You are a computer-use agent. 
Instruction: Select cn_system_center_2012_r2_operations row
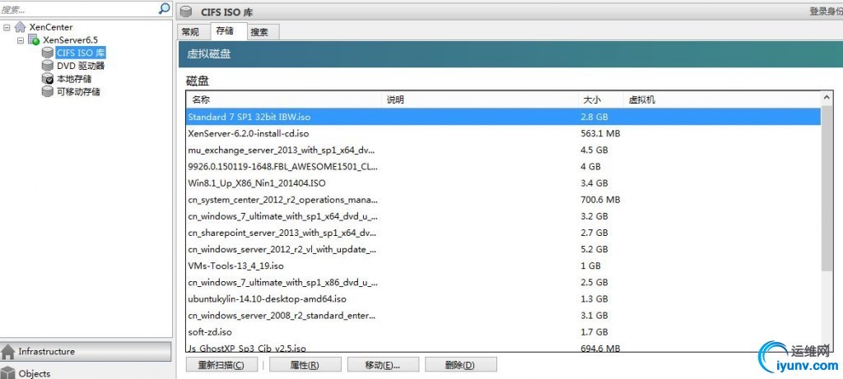pyautogui.click(x=503, y=200)
